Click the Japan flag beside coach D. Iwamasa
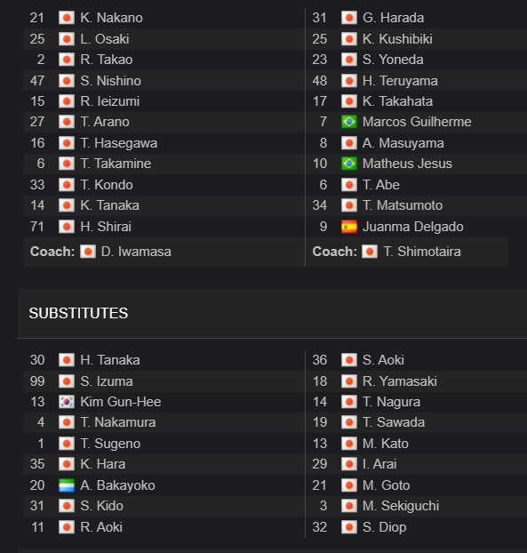 click(88, 252)
